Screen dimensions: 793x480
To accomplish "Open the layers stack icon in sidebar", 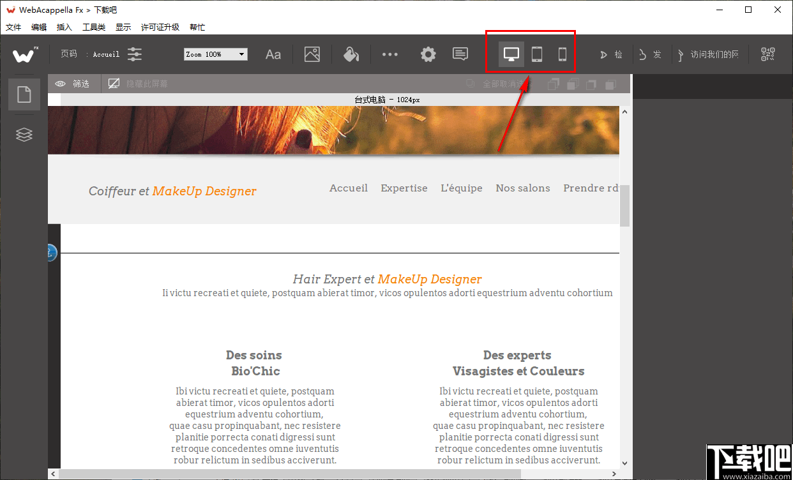I will (24, 135).
